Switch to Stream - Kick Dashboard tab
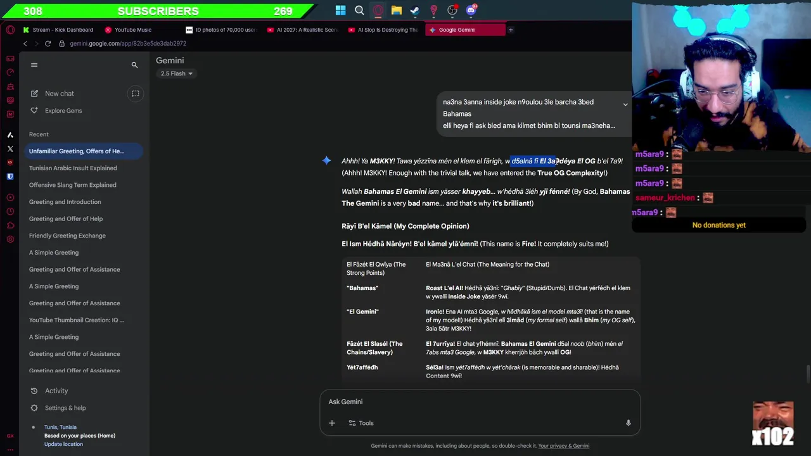 point(58,30)
